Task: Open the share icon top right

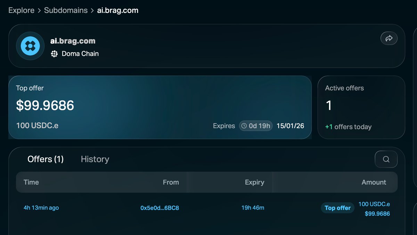Action: pyautogui.click(x=389, y=38)
